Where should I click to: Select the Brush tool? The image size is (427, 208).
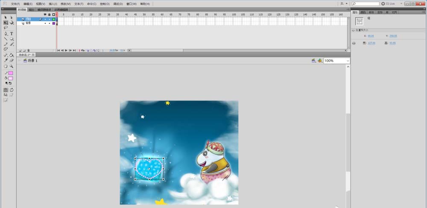tap(12, 44)
